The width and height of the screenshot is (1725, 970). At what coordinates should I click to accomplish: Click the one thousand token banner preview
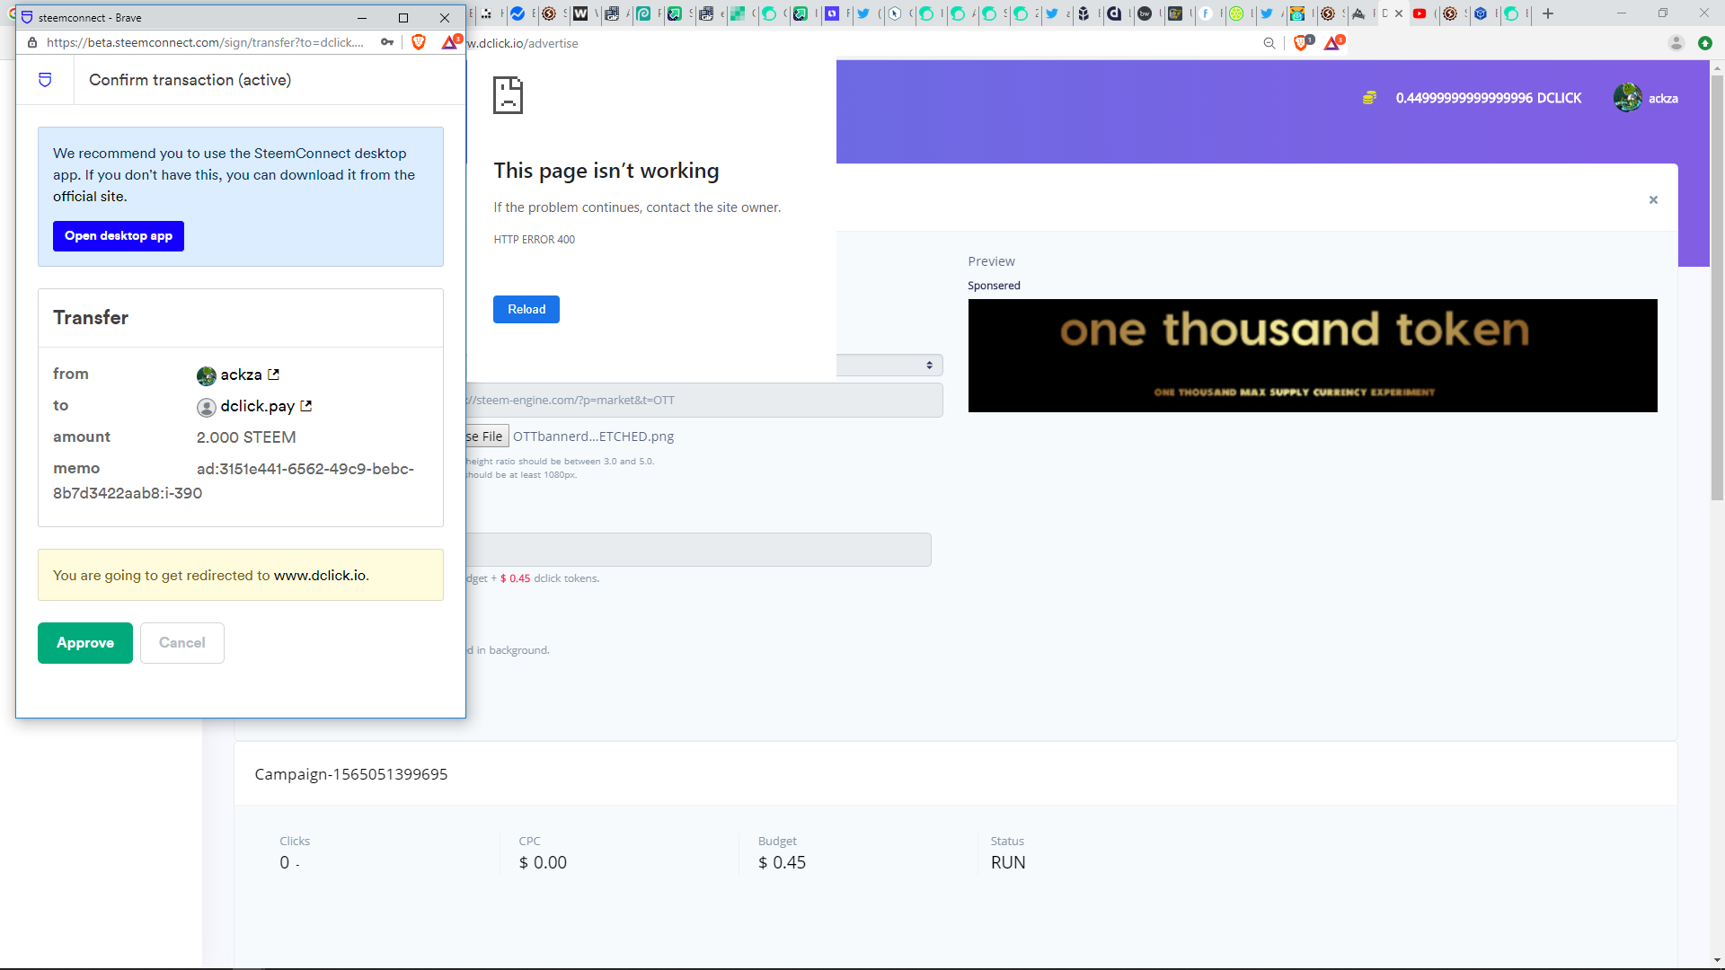[1313, 356]
